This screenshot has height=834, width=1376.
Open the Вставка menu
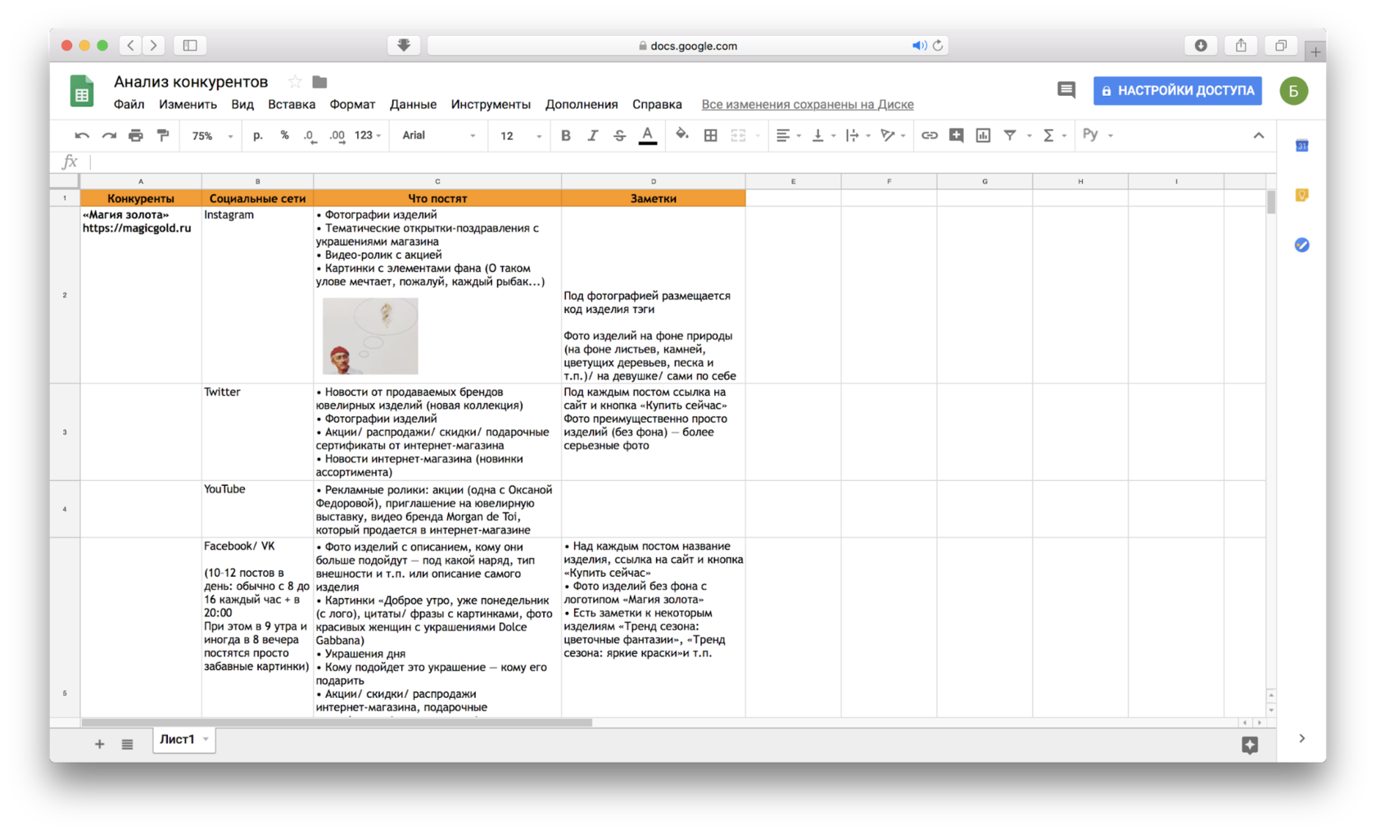coord(292,105)
